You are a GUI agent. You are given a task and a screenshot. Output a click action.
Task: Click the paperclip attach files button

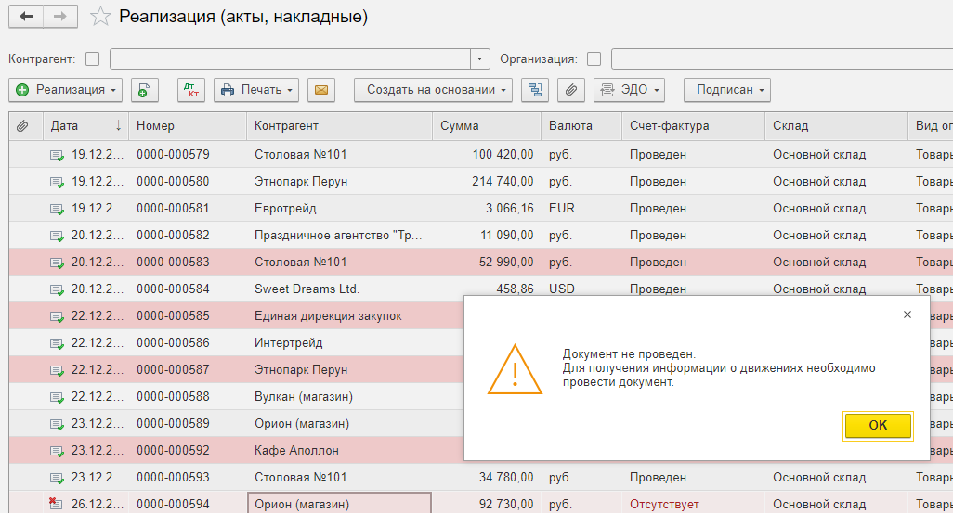pos(570,91)
